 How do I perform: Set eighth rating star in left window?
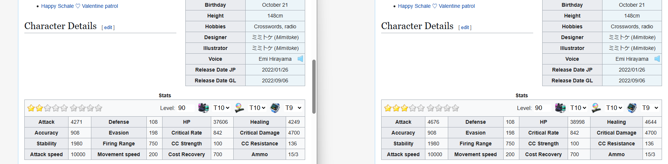(x=90, y=108)
